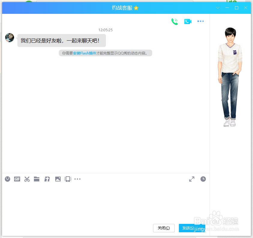This screenshot has width=253, height=238.
Task: Open the music share icon in the toolbar
Action: click(x=47, y=179)
